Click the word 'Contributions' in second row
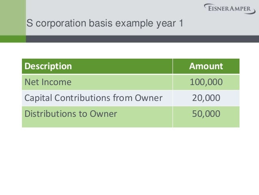 point(82,98)
